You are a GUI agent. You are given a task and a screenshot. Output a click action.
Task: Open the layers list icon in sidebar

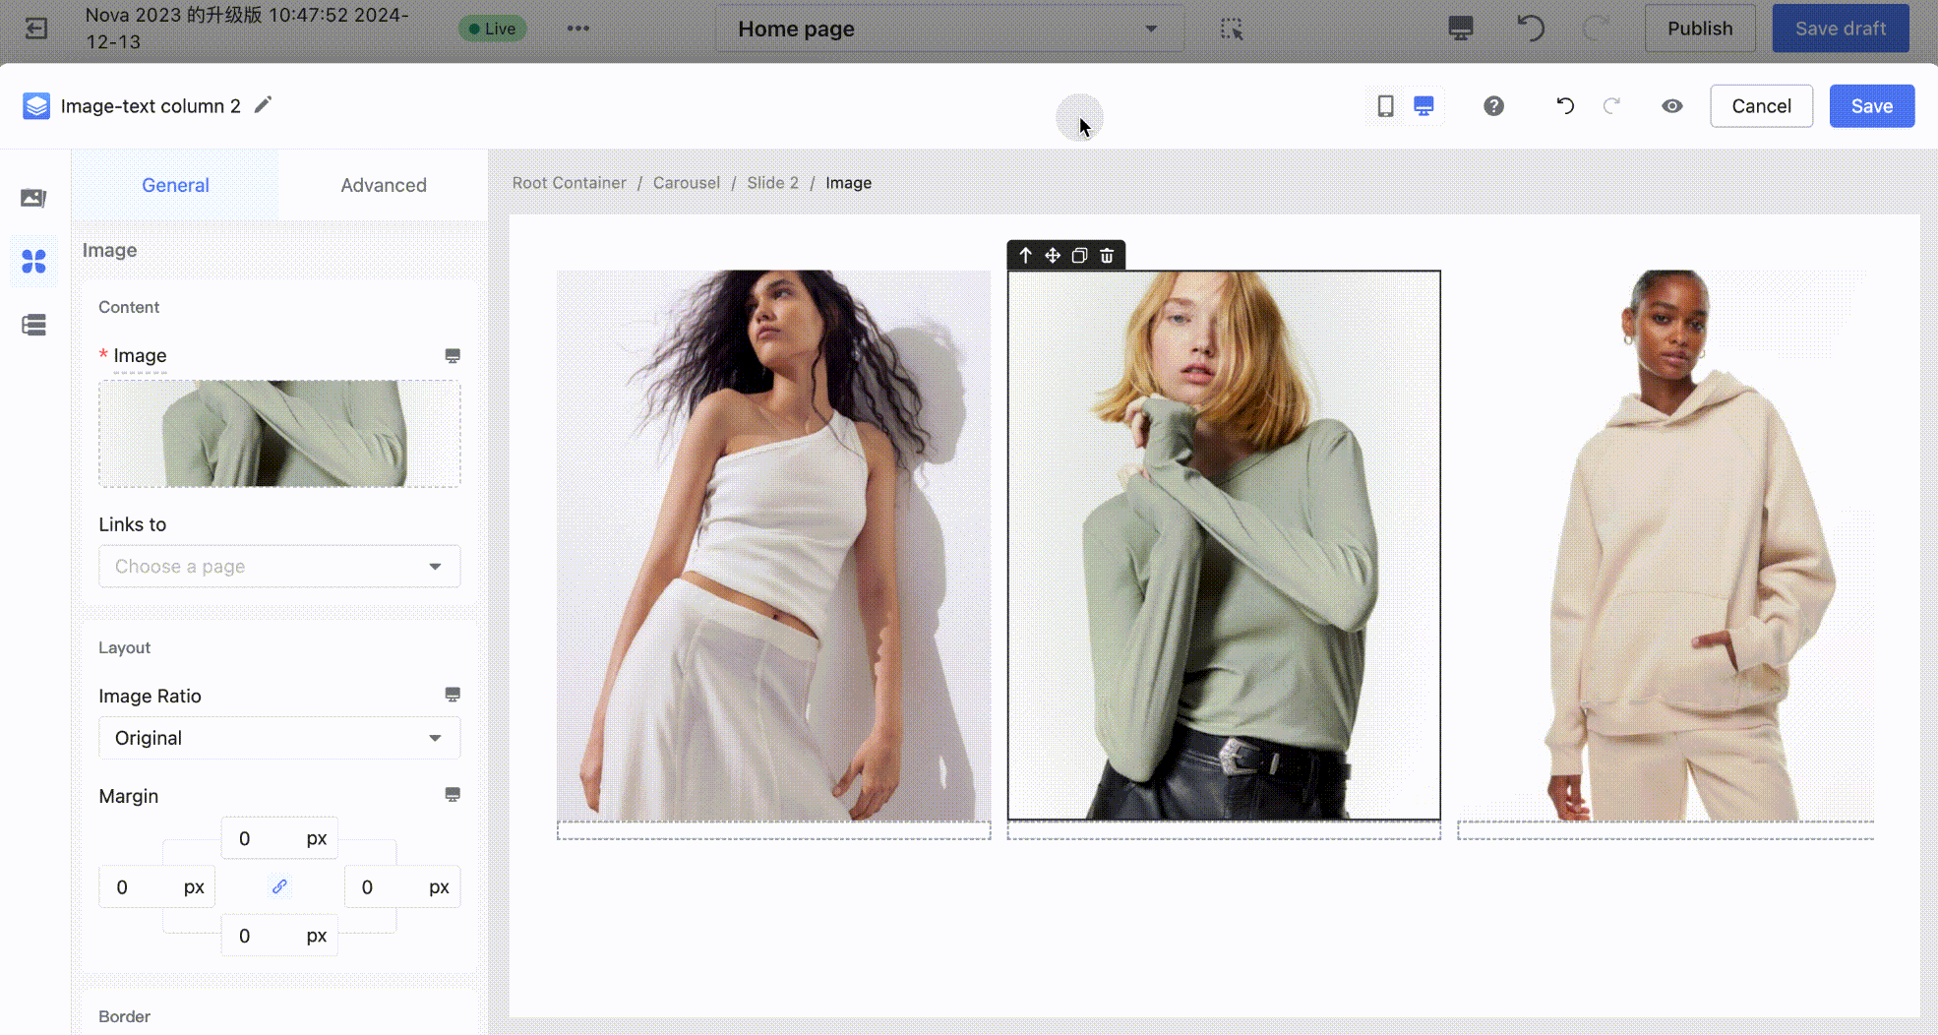click(x=34, y=325)
